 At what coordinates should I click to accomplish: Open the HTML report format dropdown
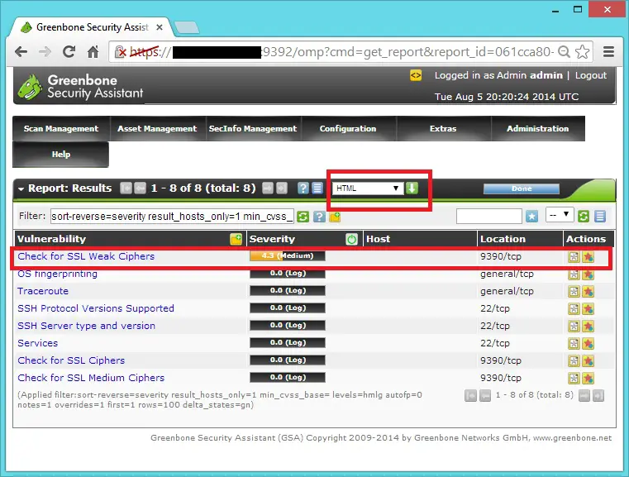coord(368,188)
